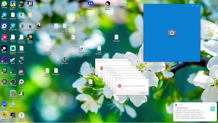Select the photo file of bald man

point(64,59)
